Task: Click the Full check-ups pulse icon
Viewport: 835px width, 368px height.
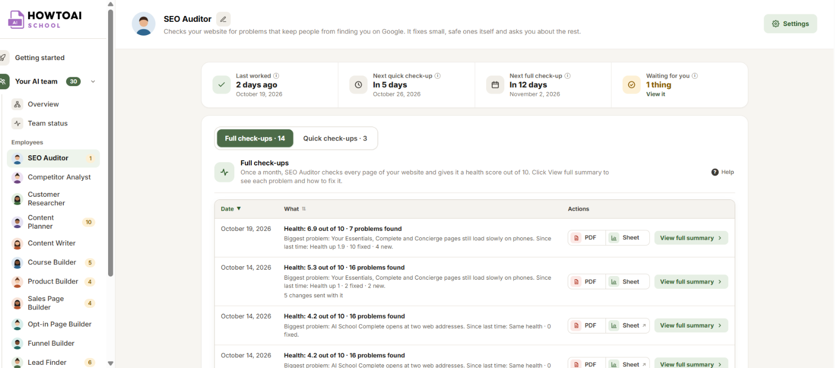Action: (x=224, y=172)
